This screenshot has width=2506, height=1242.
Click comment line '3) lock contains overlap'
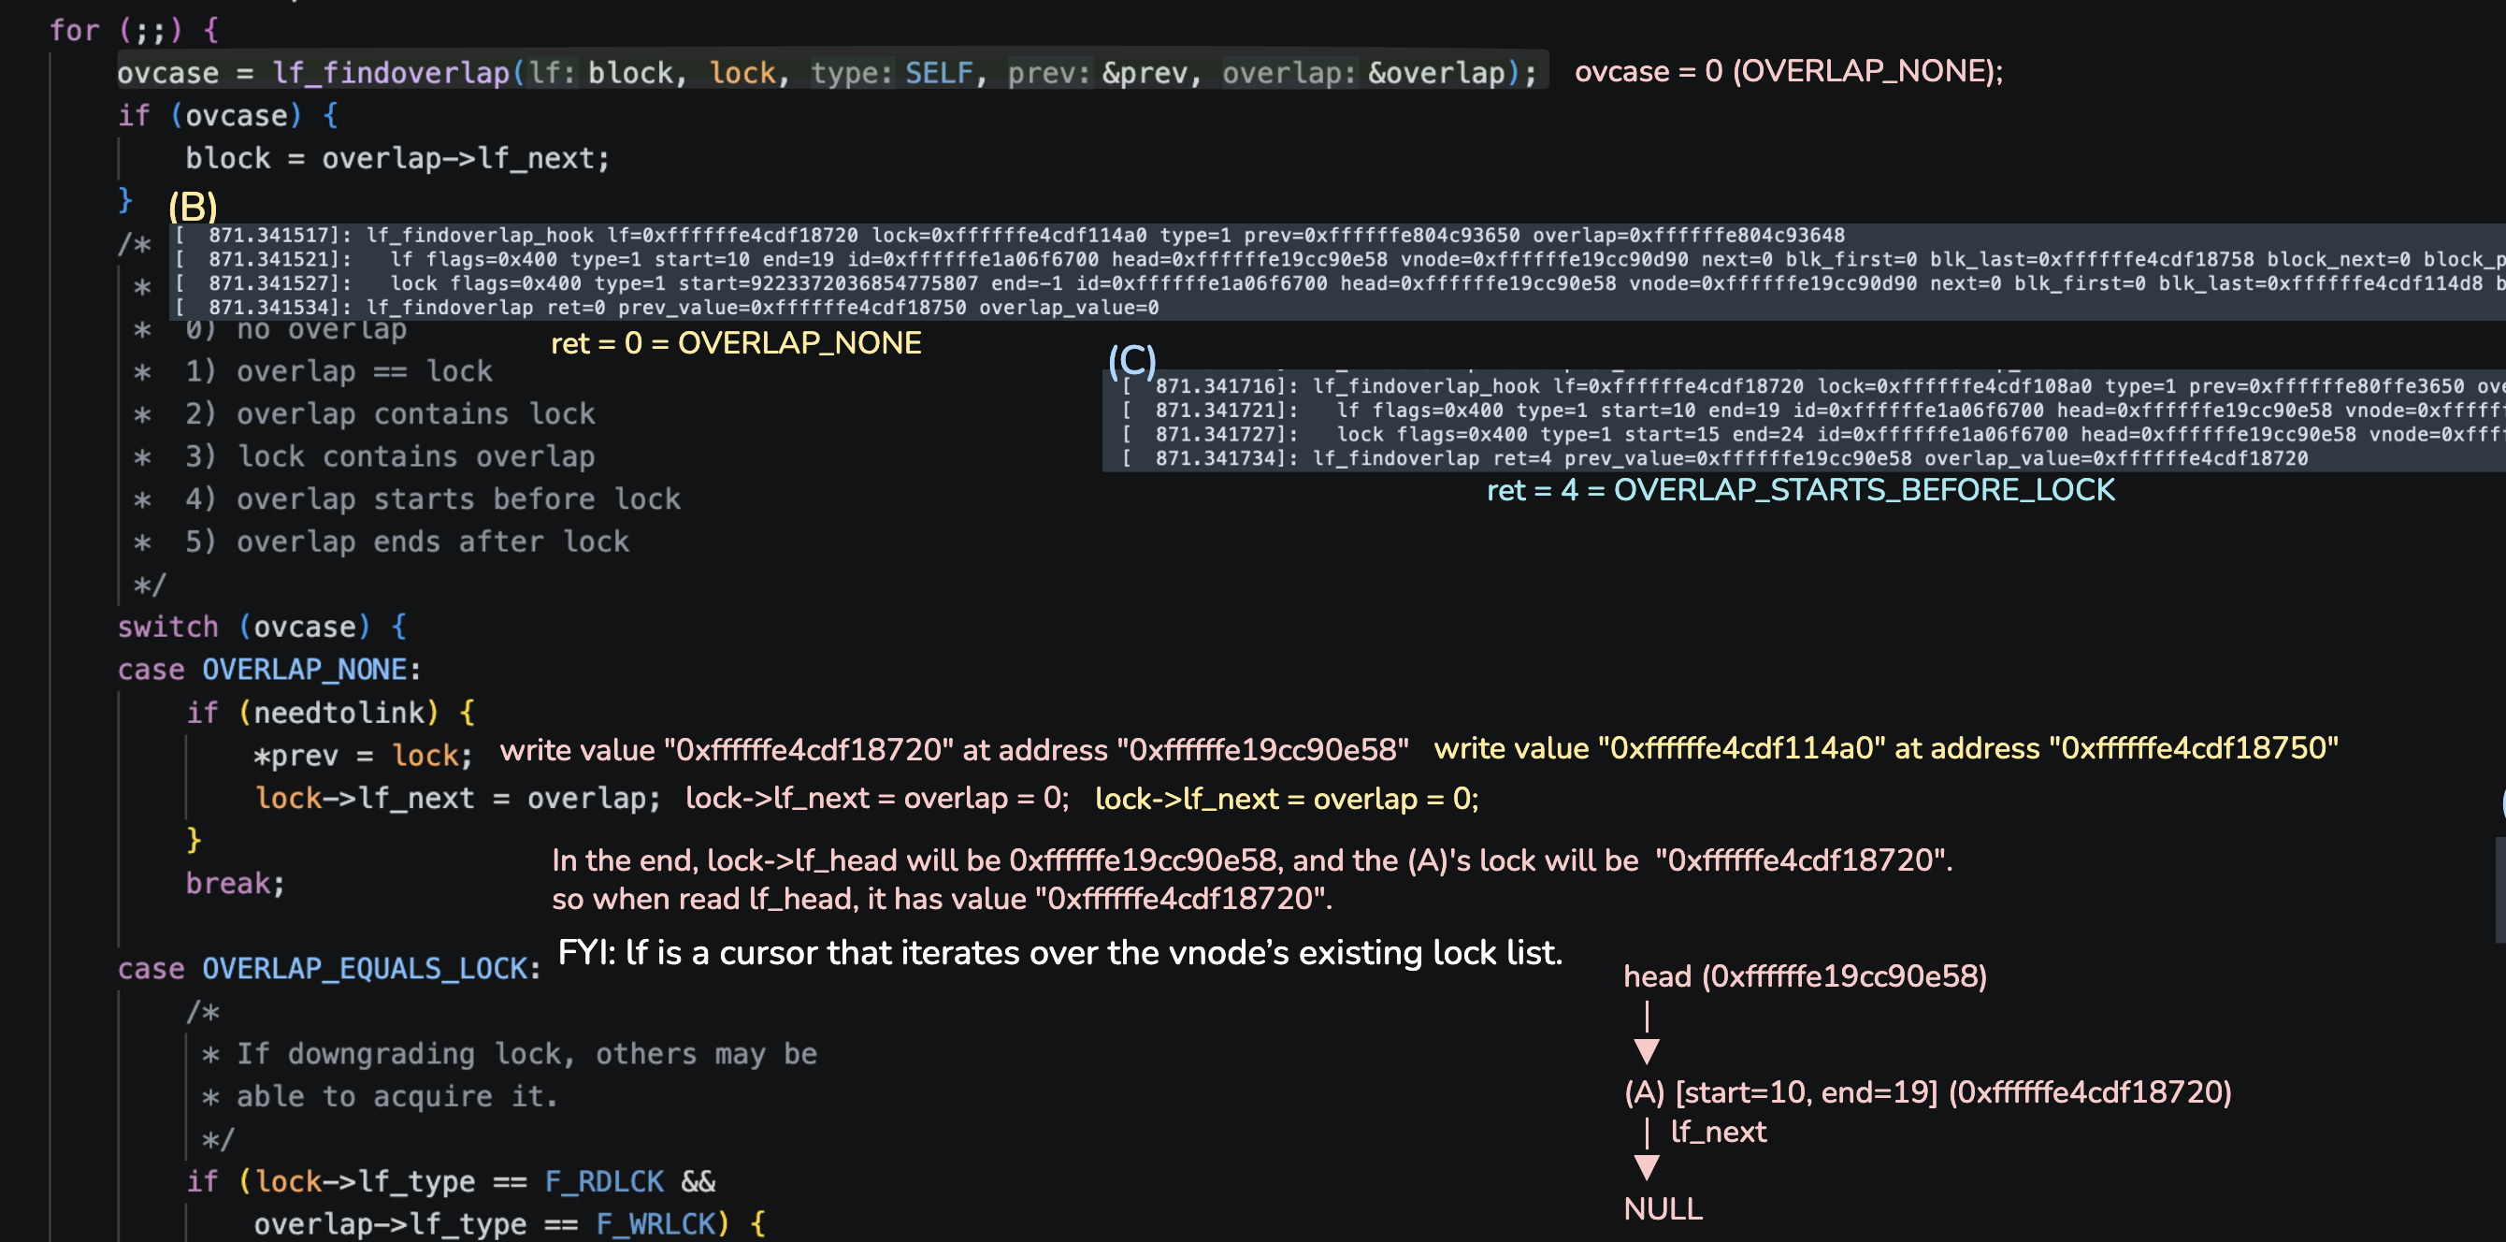click(390, 456)
